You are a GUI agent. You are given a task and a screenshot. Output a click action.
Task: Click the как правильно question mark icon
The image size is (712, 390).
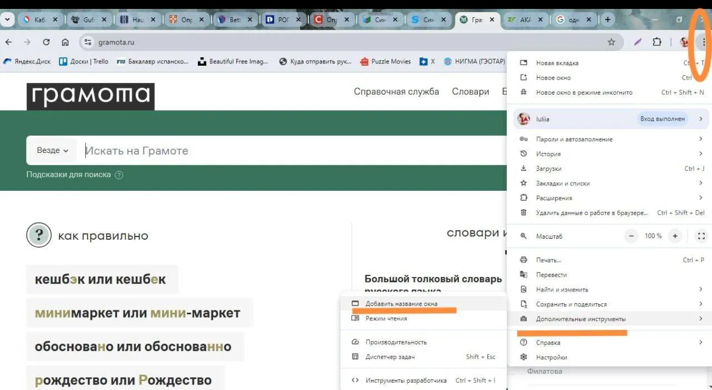tap(38, 235)
